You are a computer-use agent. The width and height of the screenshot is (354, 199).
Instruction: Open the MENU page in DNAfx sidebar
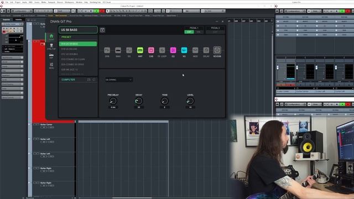click(51, 66)
